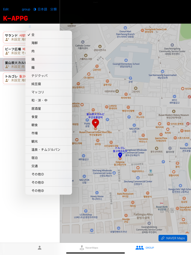Viewport: 191px width, 255px height.
Task: Choose 和・洋・中 from the category menu
Action: (49, 100)
